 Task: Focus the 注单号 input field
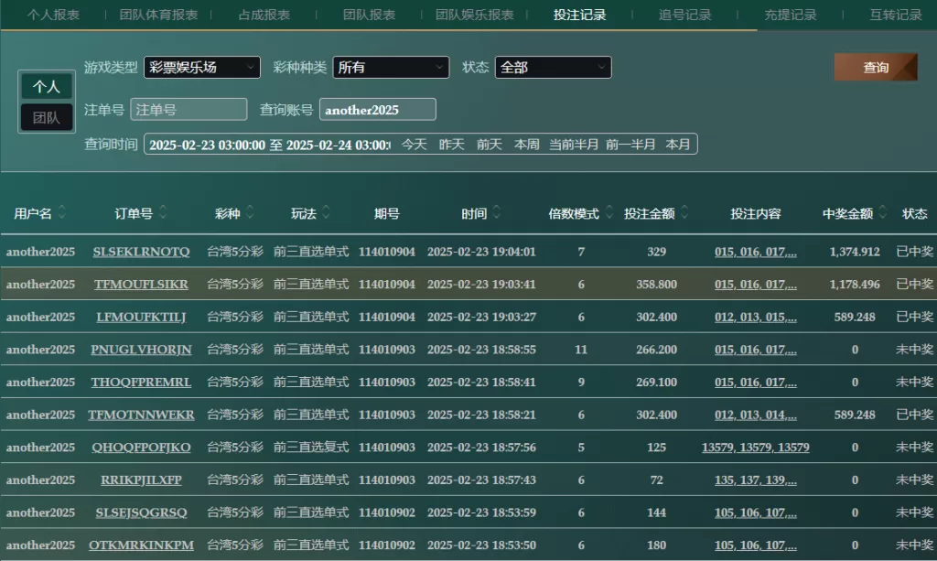(188, 109)
